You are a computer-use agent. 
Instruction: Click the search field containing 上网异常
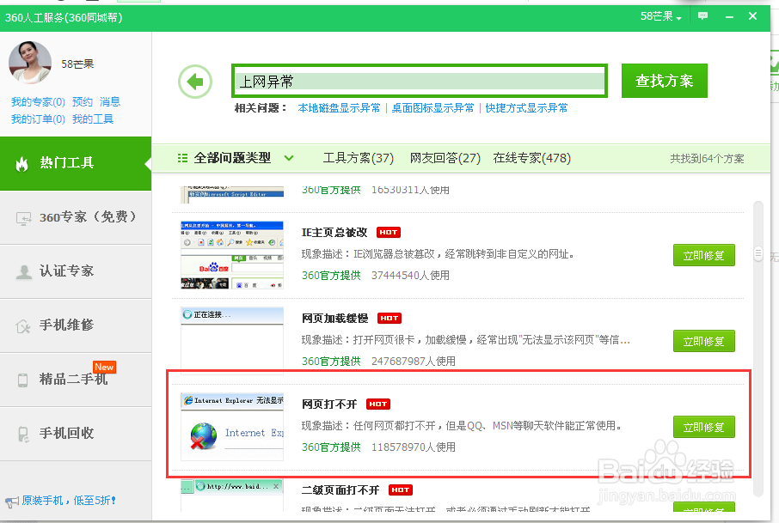point(420,81)
